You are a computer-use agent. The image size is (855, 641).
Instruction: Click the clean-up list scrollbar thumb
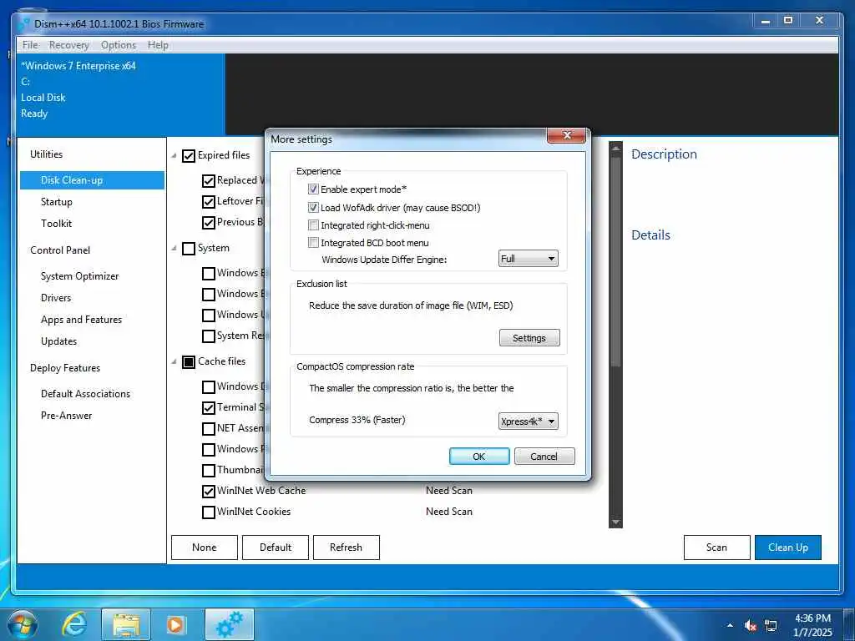click(615, 261)
